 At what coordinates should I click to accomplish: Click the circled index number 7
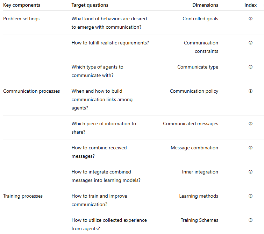250,172
